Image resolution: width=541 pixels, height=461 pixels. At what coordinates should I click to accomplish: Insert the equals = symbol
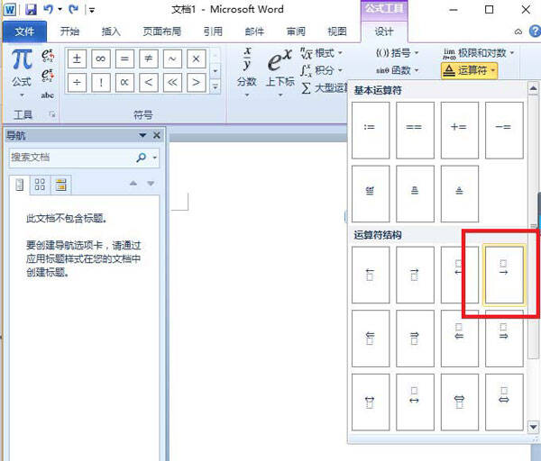point(124,59)
